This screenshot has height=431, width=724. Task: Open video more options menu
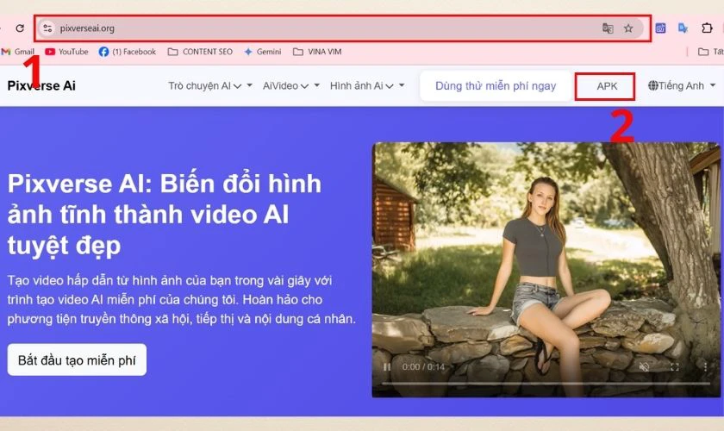(705, 367)
